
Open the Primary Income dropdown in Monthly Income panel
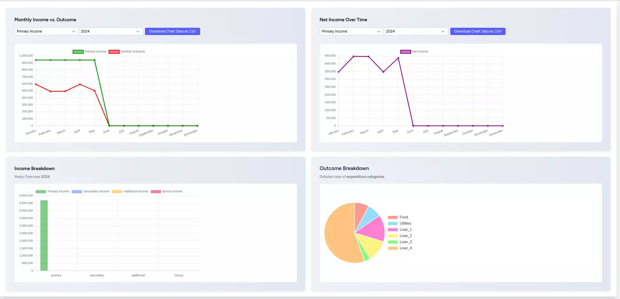click(x=46, y=31)
